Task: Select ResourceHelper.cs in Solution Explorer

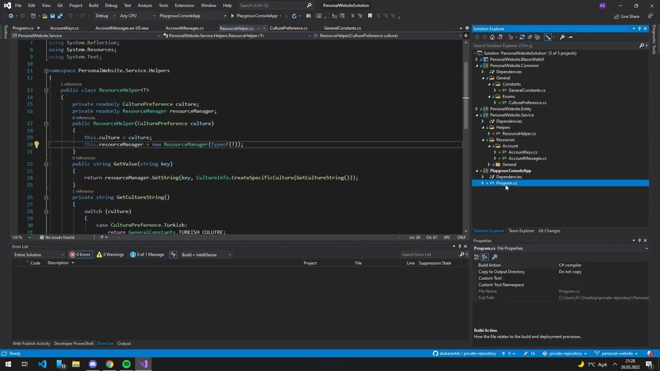Action: [x=519, y=134]
